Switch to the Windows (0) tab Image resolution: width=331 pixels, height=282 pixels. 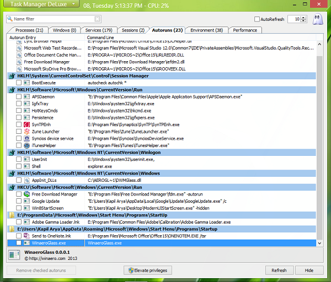coord(65,30)
